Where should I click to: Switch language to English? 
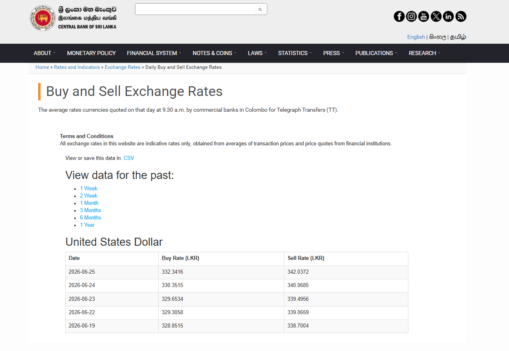(x=416, y=37)
